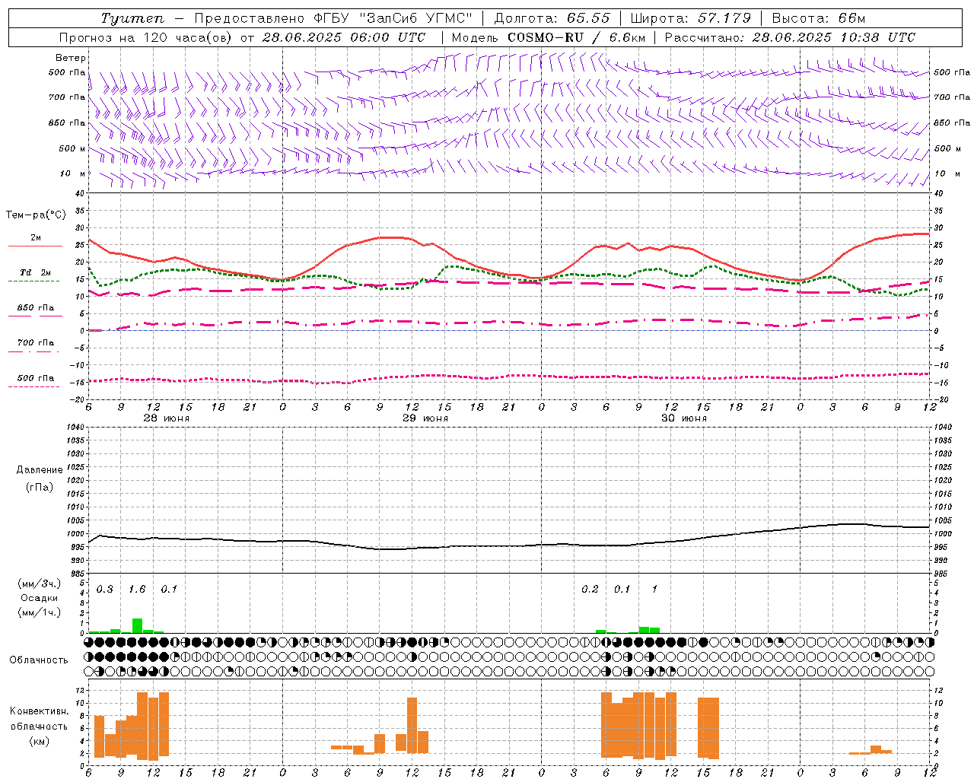
Task: Click the 'Давление' pressure panel label
Action: 40,470
